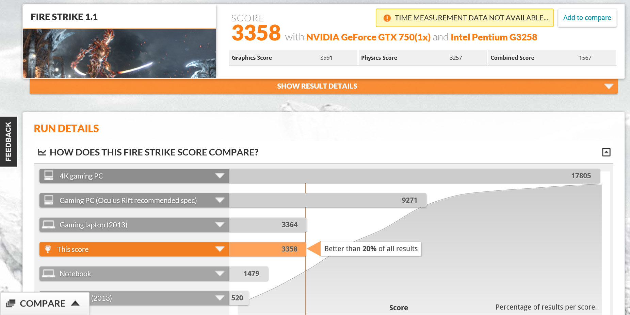Expand the COMPARE panel arrow
Image resolution: width=630 pixels, height=315 pixels.
(75, 303)
